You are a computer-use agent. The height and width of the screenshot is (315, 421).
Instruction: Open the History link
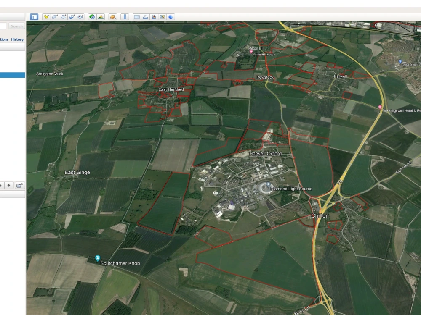pyautogui.click(x=17, y=39)
